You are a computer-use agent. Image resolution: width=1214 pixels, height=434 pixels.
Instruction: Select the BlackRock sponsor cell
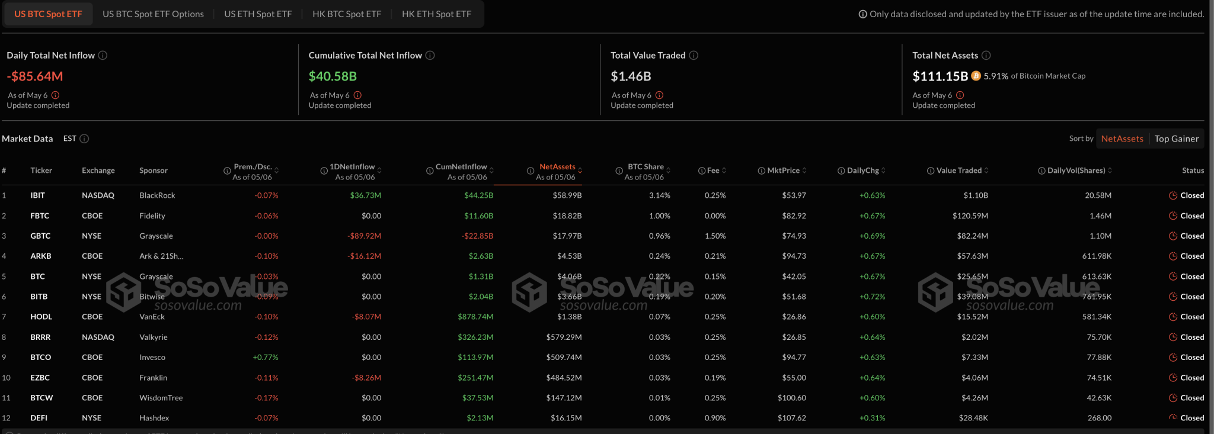[x=157, y=195]
